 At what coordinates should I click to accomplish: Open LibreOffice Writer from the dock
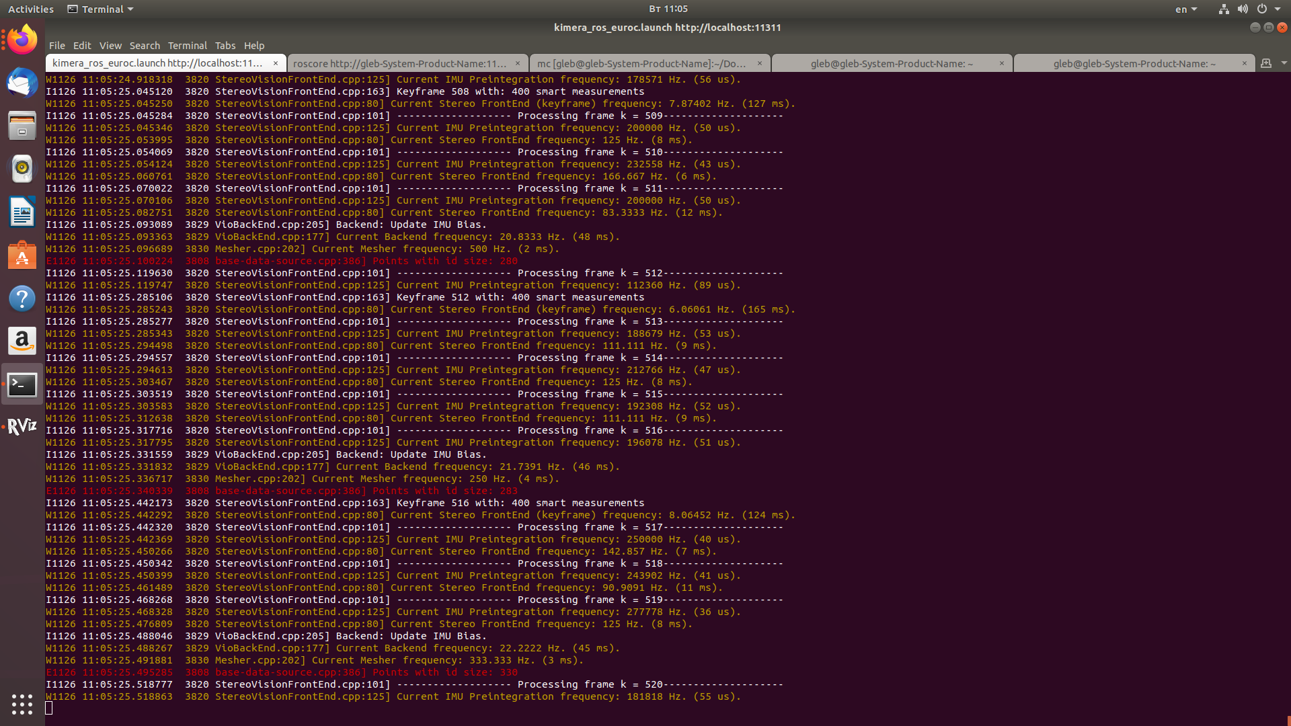tap(22, 212)
